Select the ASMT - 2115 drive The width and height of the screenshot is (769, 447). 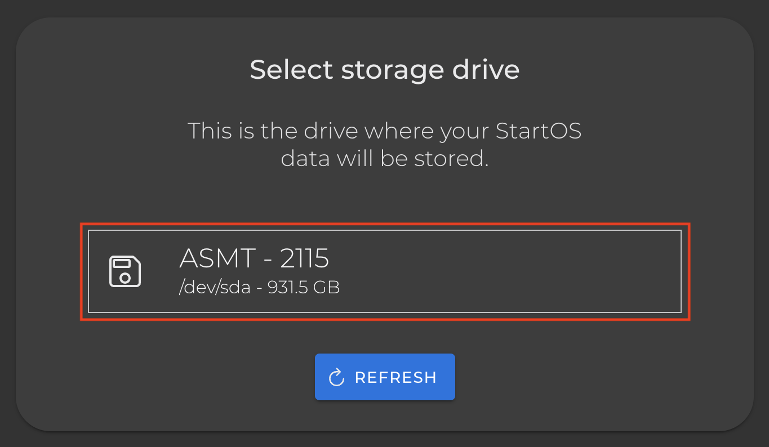pos(384,271)
